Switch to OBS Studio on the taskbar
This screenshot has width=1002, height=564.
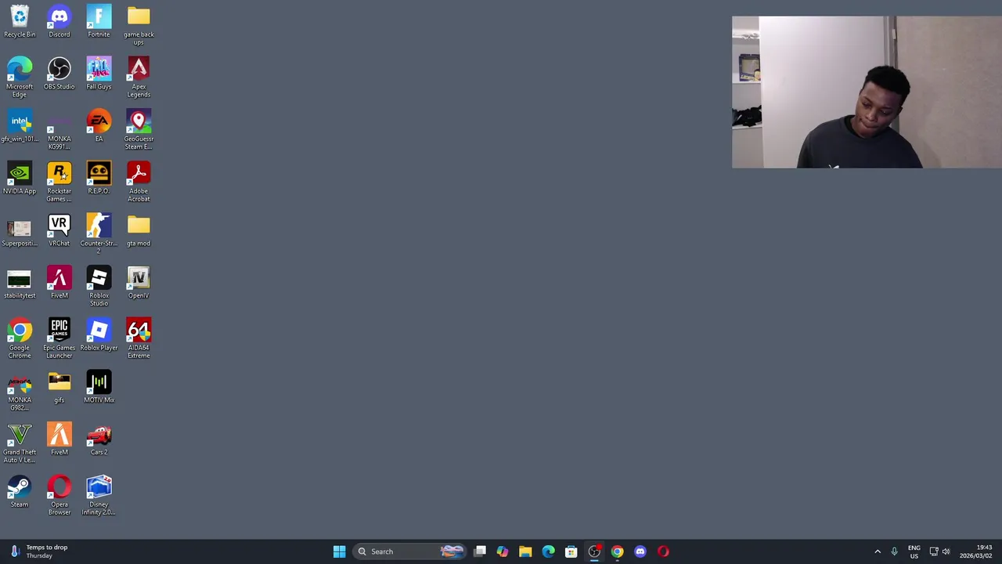pyautogui.click(x=594, y=551)
